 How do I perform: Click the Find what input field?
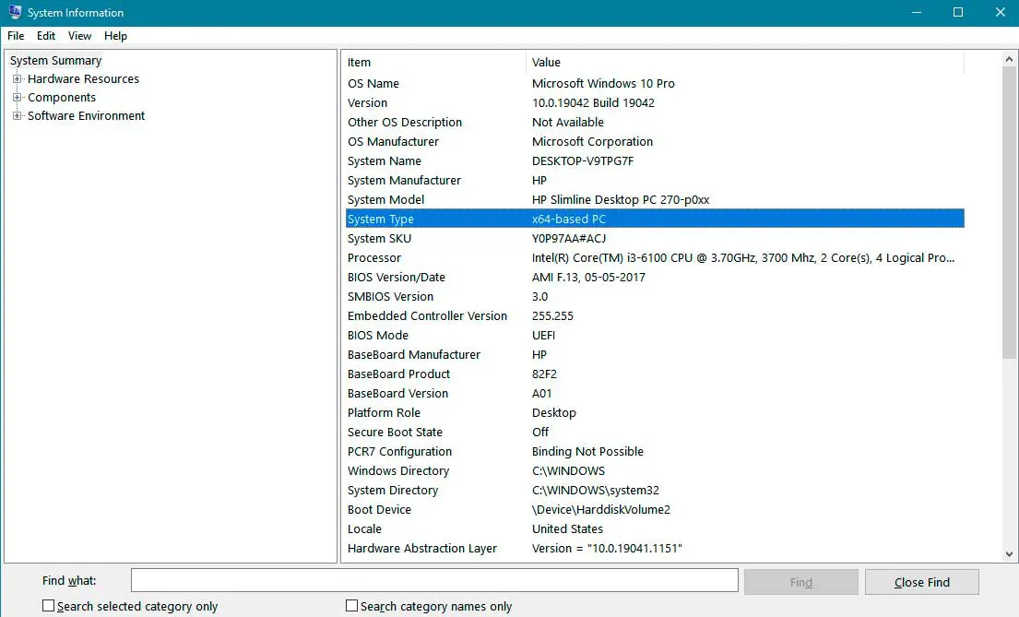tap(434, 581)
